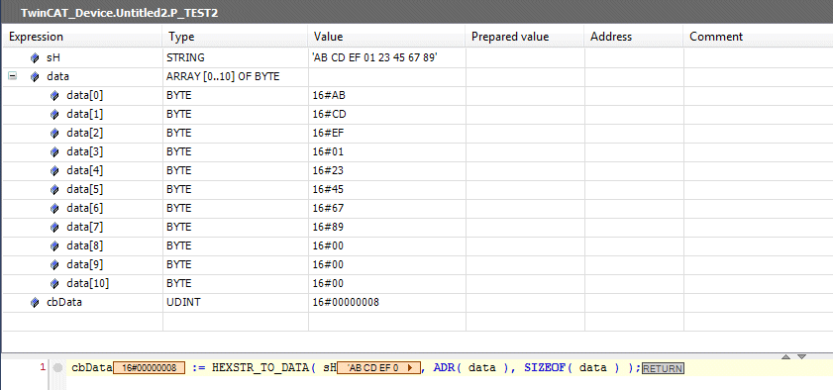The image size is (833, 390).
Task: Click the variable icon next to data[0]
Action: (54, 96)
